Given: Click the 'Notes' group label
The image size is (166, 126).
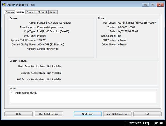Looking at the screenshot, I should pos(13,88).
